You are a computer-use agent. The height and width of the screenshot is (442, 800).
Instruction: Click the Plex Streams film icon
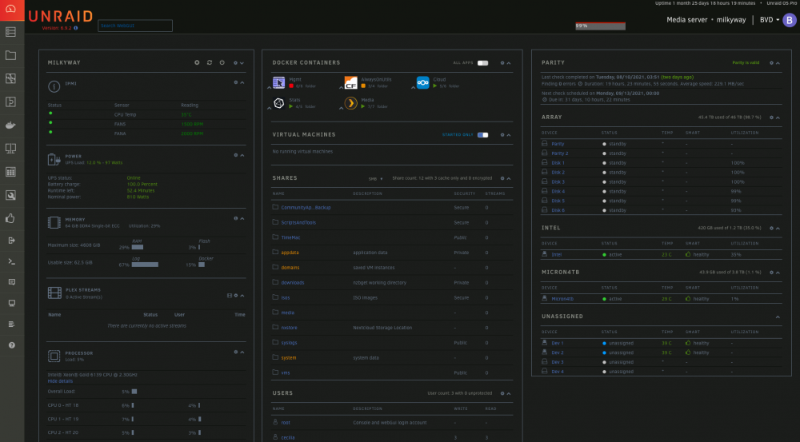pyautogui.click(x=54, y=293)
